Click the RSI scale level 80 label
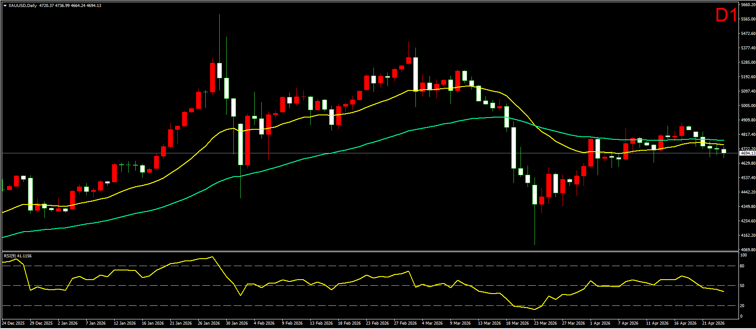Viewport: 756px width, 329px height. point(742,266)
